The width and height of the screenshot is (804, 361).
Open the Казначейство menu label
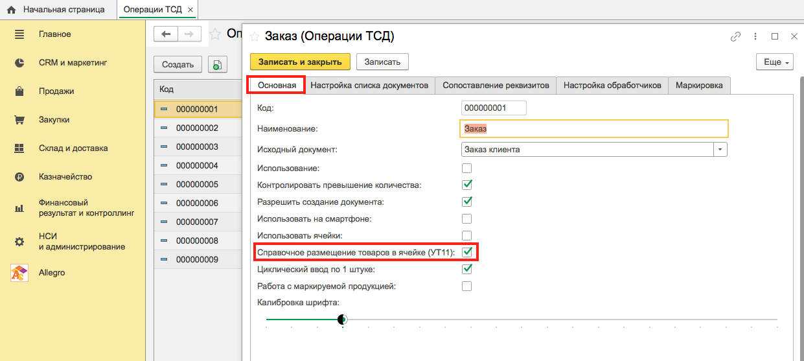pos(65,177)
